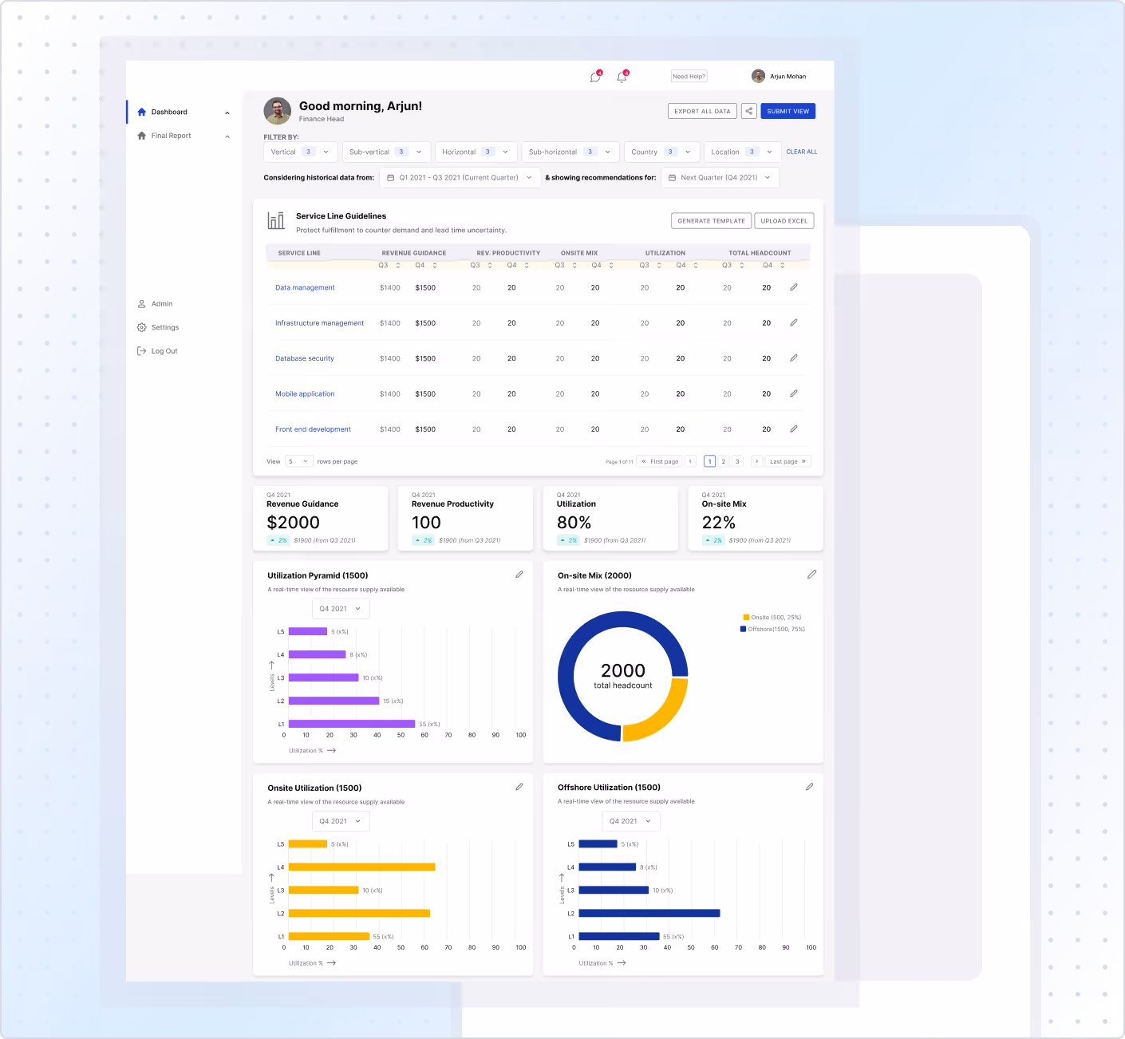The image size is (1125, 1039).
Task: Open the notifications bell icon
Action: (x=622, y=76)
